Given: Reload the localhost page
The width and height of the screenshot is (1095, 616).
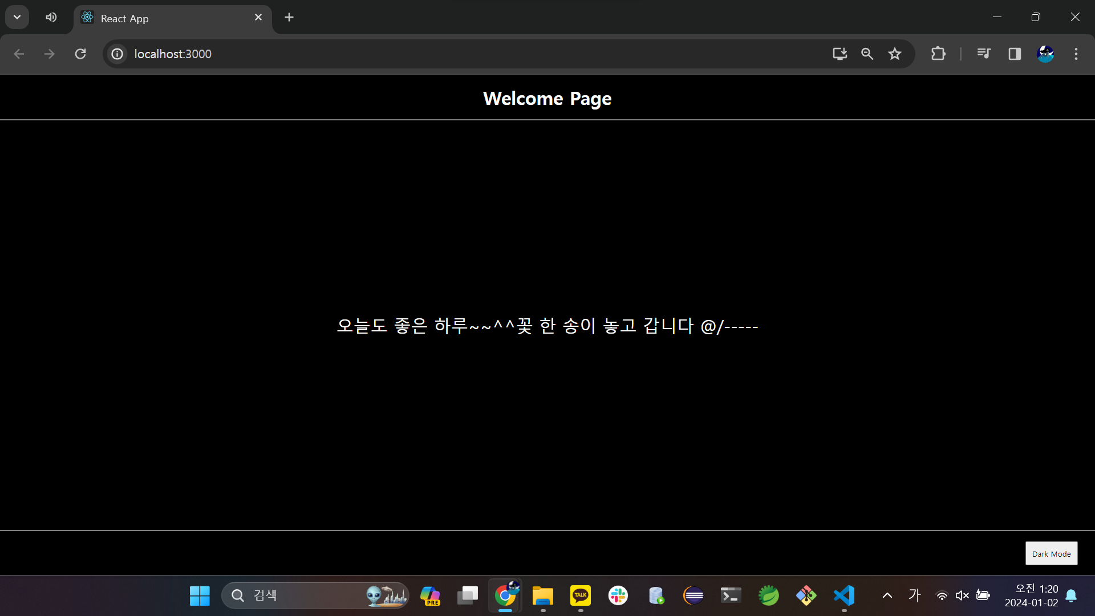Looking at the screenshot, I should click(80, 54).
